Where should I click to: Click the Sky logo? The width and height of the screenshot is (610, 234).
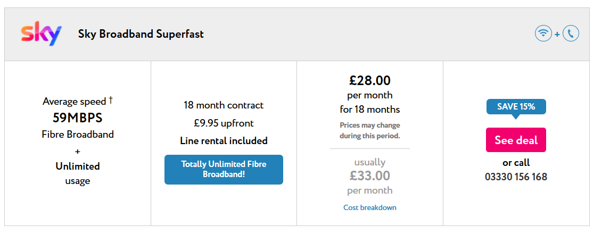point(41,35)
